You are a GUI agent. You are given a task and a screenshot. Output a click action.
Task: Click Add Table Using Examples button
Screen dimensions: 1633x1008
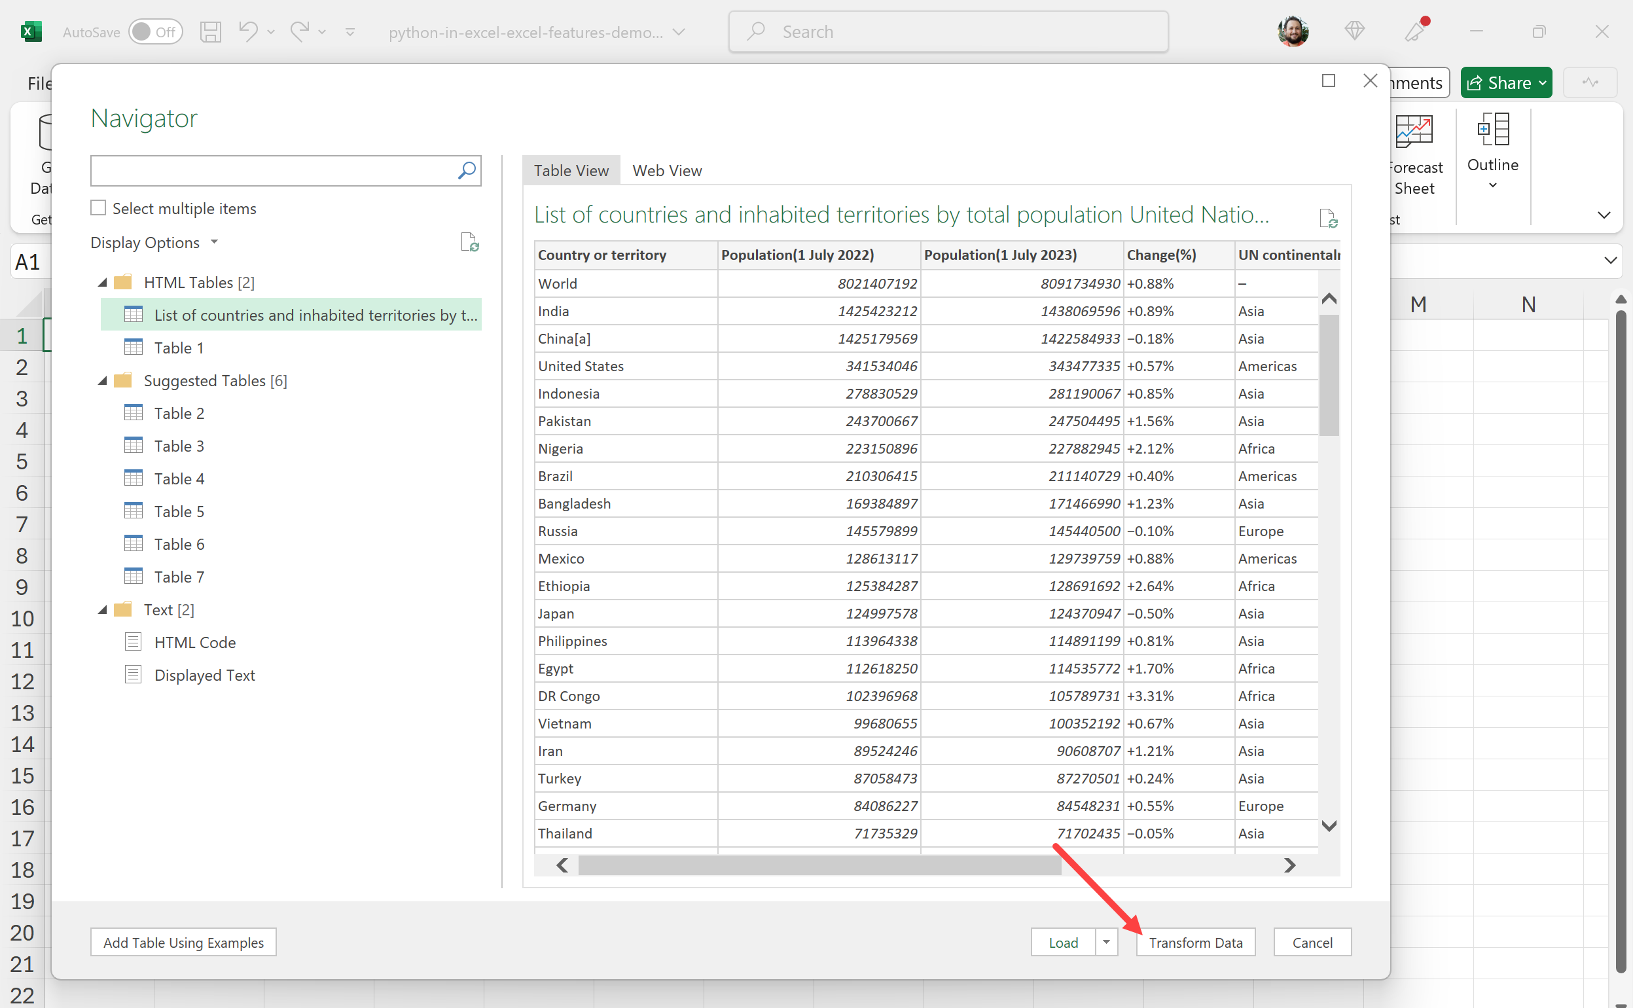(x=183, y=942)
